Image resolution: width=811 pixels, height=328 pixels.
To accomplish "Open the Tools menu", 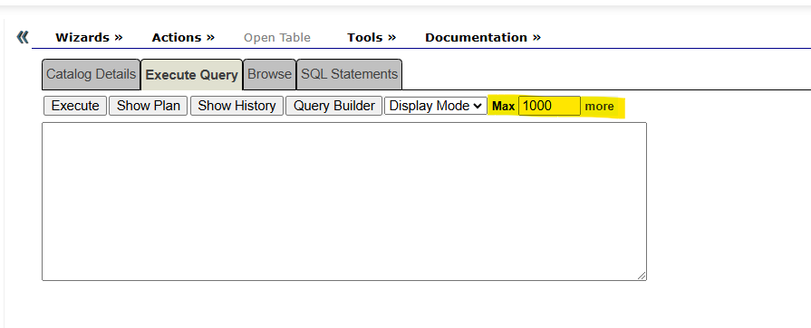I will click(x=372, y=38).
